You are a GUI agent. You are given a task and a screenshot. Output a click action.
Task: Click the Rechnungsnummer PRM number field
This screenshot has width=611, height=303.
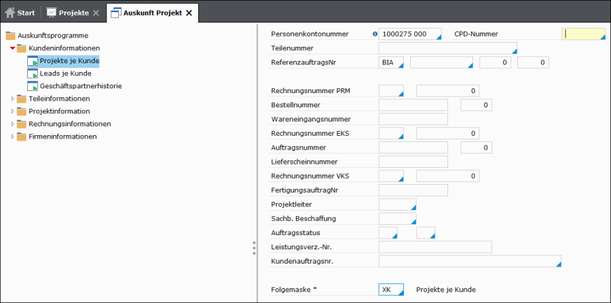tap(448, 90)
